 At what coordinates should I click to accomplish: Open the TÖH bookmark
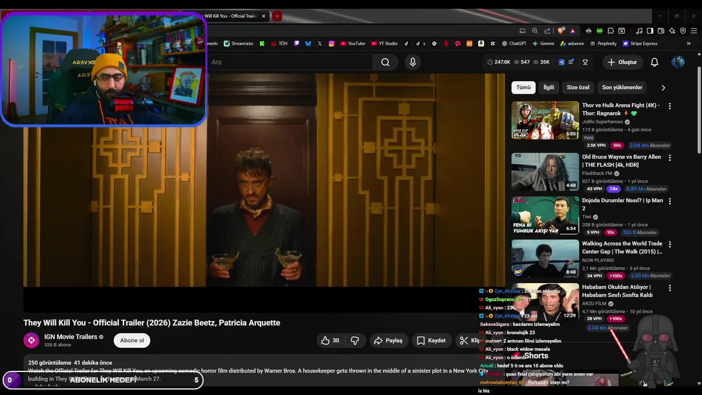(279, 43)
